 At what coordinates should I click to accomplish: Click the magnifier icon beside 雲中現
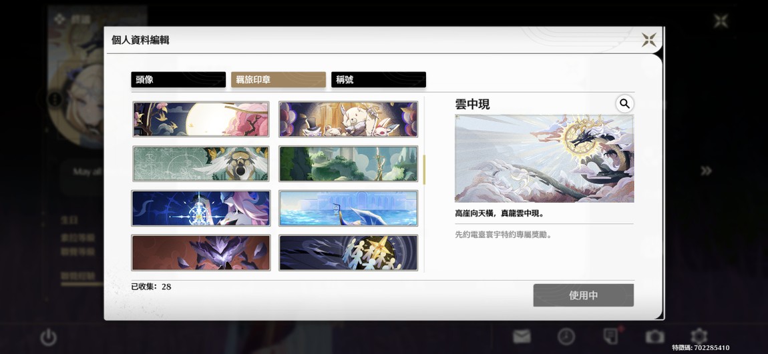tap(624, 103)
